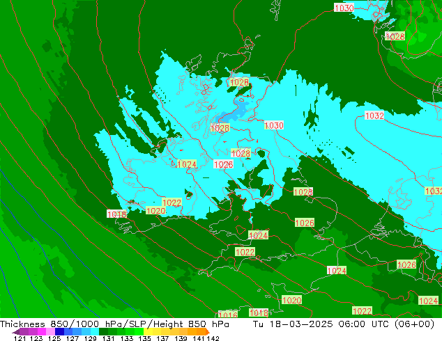
Task: Pick the darkest green legend swatch
Action: pos(103,332)
